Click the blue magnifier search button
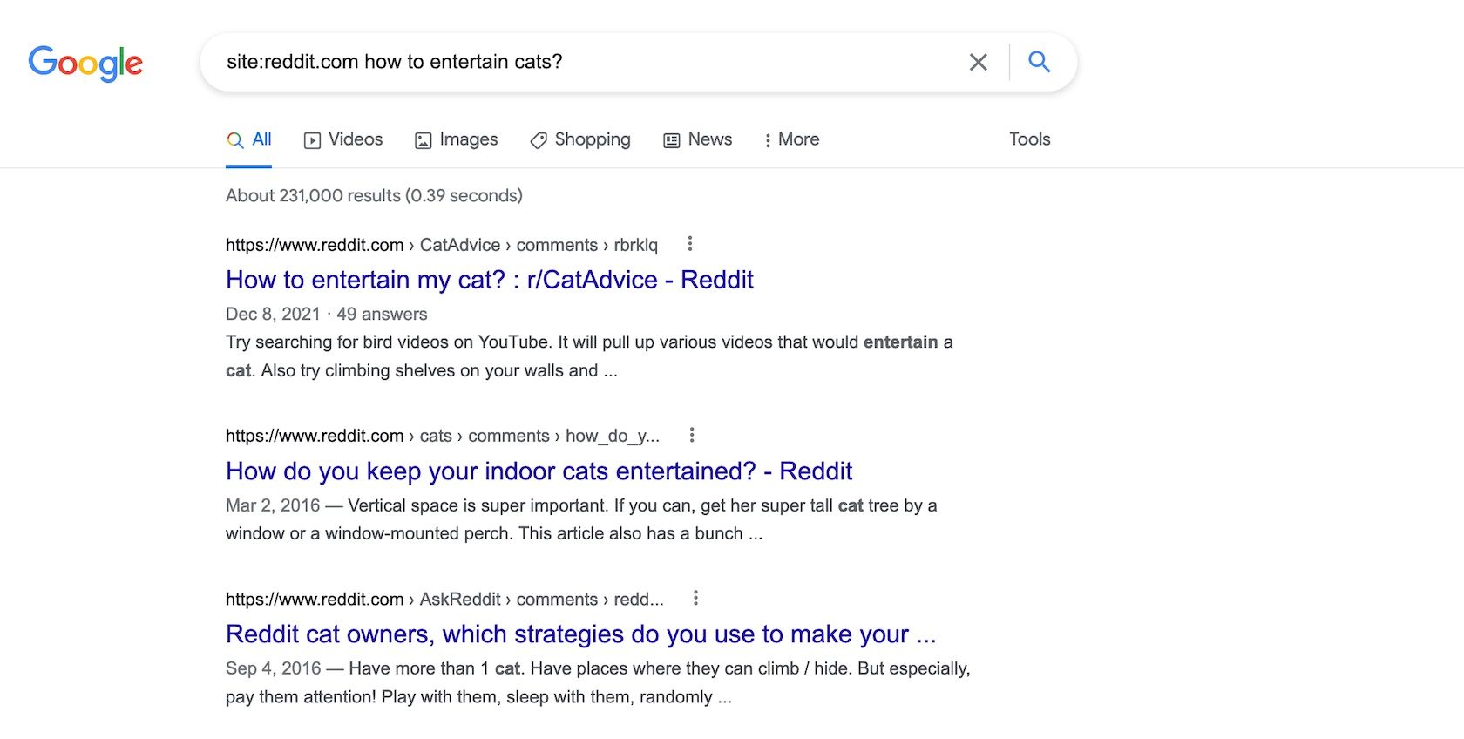Image resolution: width=1464 pixels, height=739 pixels. tap(1039, 62)
